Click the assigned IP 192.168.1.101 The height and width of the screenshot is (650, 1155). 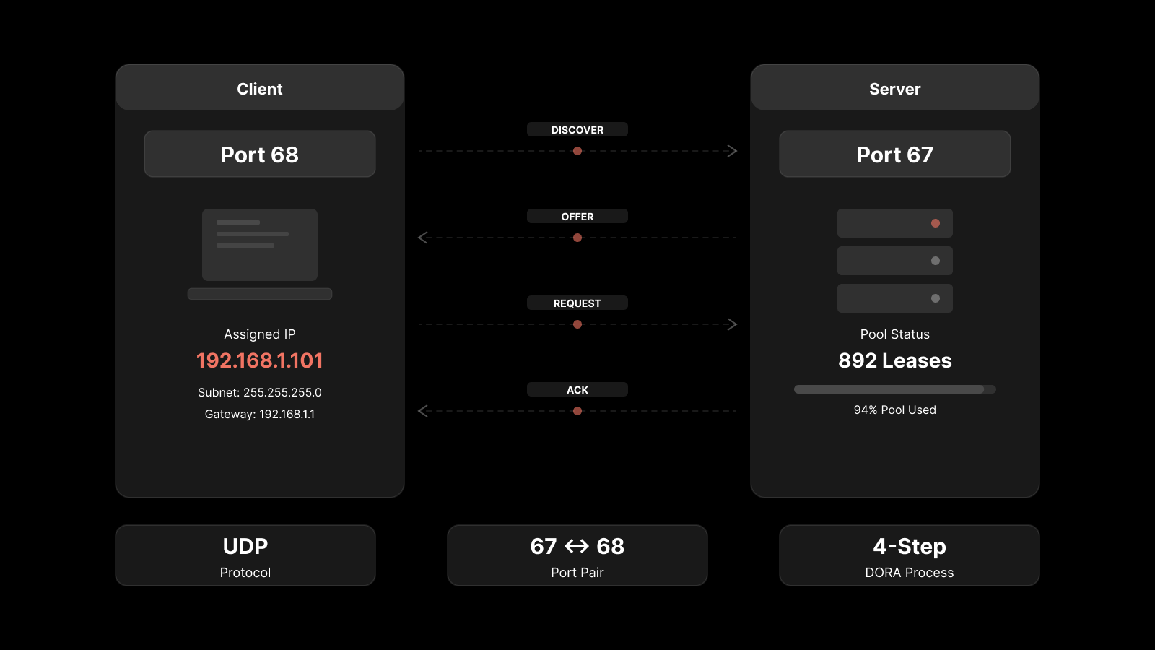(x=260, y=360)
